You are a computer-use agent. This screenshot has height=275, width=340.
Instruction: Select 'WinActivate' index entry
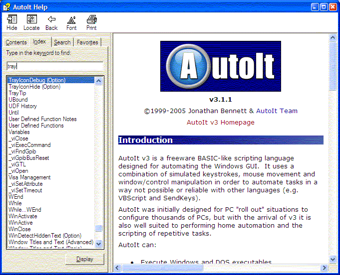(23, 216)
